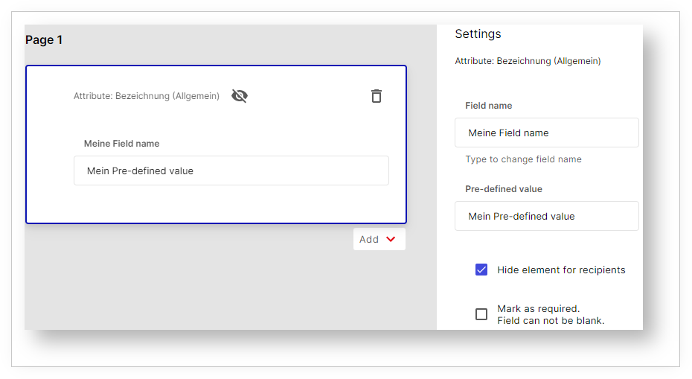Expand the red chevron beside Add
The height and width of the screenshot is (379, 692).
(x=391, y=240)
